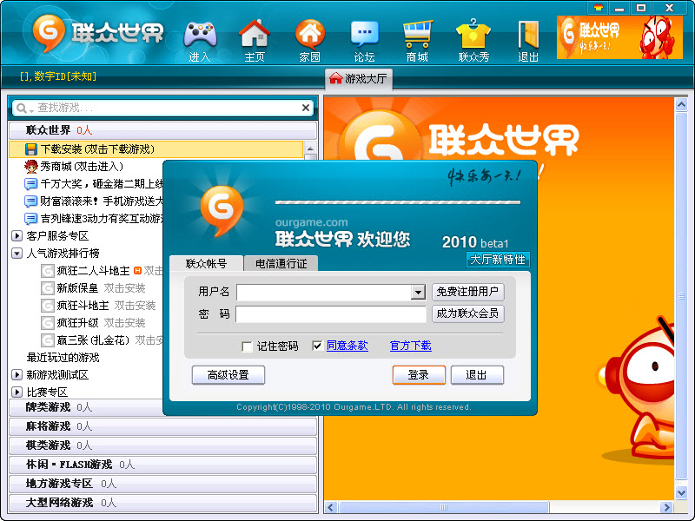Image resolution: width=695 pixels, height=521 pixels.
Task: Toggle the 记住密码 checkbox
Action: tap(247, 346)
